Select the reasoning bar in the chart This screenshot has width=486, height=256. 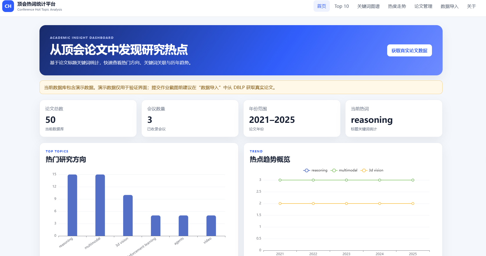pyautogui.click(x=72, y=205)
